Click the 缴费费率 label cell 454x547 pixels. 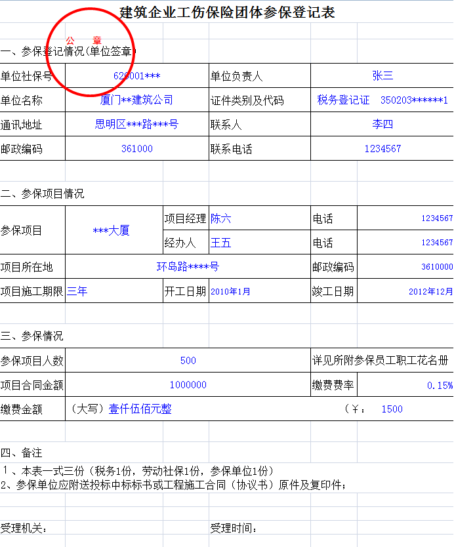(333, 385)
